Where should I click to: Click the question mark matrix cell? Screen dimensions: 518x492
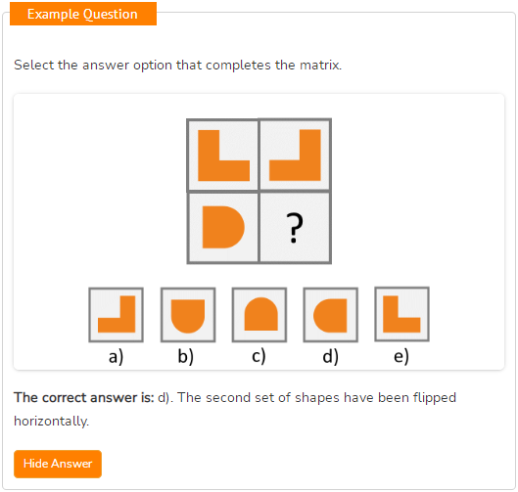[x=295, y=227]
